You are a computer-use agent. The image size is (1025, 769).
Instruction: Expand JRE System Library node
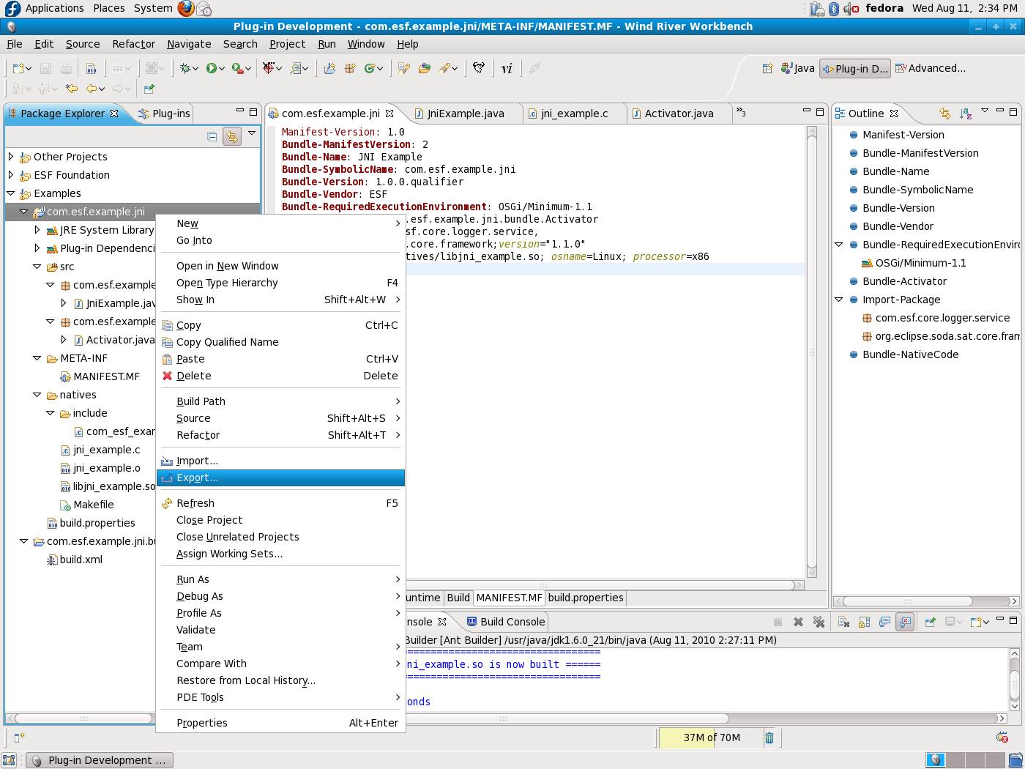coord(37,230)
